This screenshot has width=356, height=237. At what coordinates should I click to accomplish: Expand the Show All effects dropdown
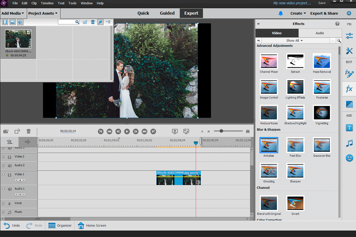[x=294, y=40]
